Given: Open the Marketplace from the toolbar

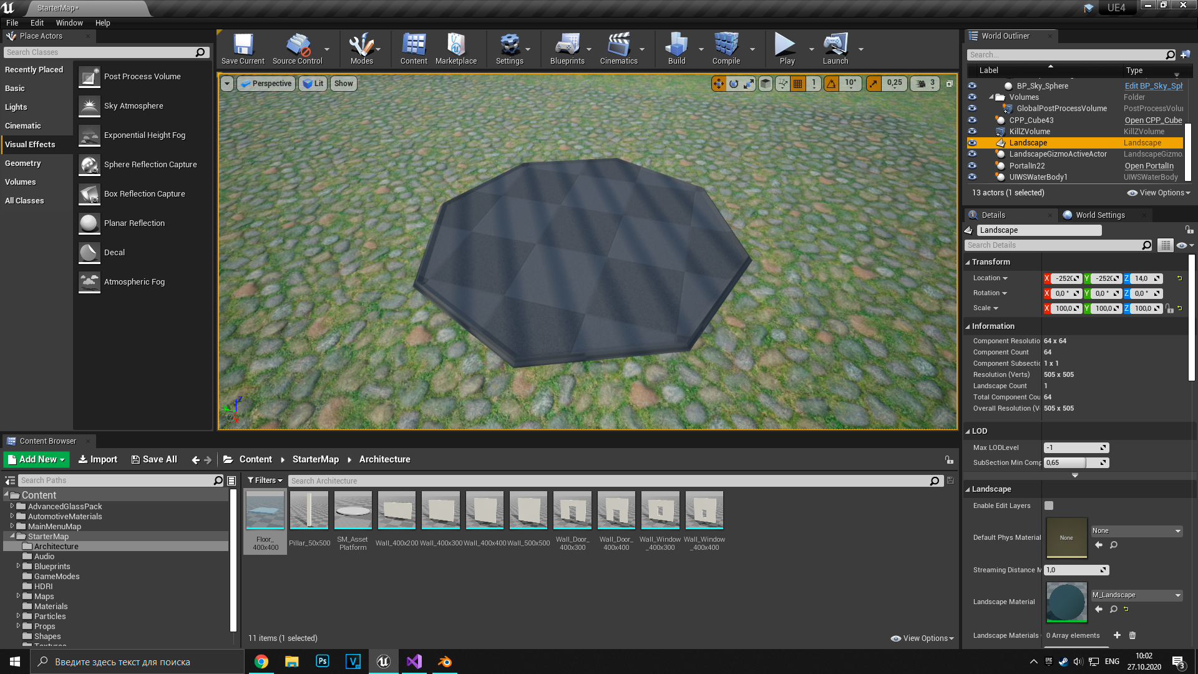Looking at the screenshot, I should pos(456,49).
